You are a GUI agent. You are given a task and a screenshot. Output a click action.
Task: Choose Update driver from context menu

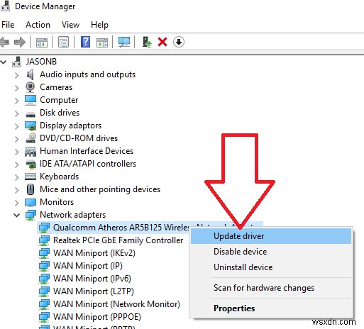(271, 236)
